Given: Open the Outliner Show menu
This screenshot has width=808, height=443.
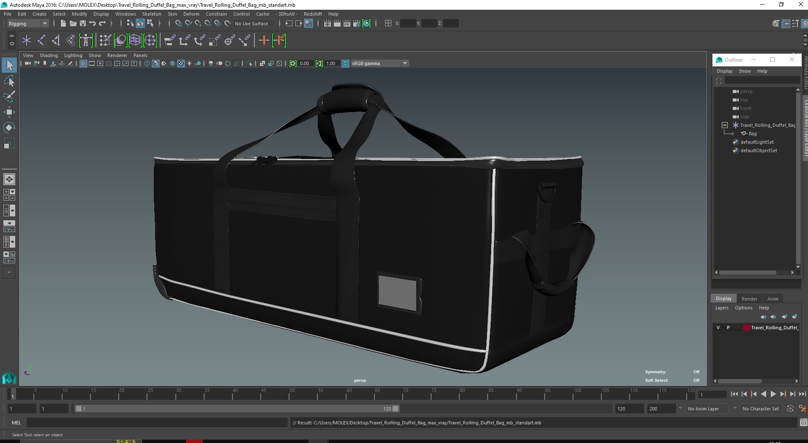Looking at the screenshot, I should coord(745,71).
